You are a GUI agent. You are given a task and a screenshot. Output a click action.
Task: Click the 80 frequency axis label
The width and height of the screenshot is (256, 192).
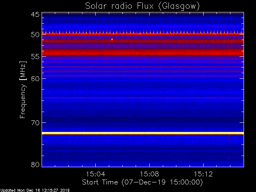(x=35, y=164)
